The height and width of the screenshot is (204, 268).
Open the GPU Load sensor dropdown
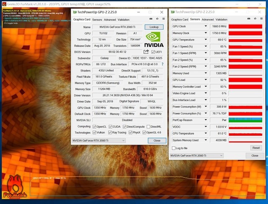pos(206,80)
